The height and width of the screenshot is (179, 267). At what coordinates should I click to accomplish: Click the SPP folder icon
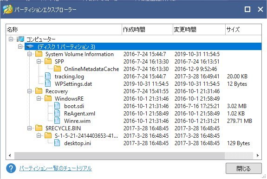[48, 61]
